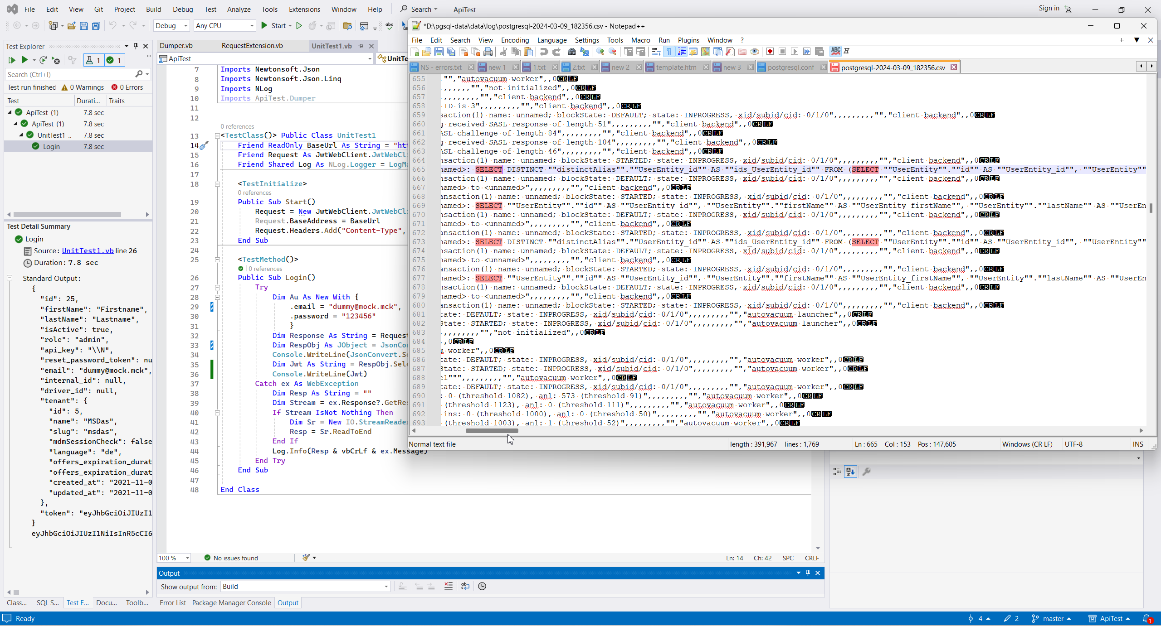The width and height of the screenshot is (1161, 626).
Task: Toggle the passed tests filter button
Action: (x=114, y=60)
